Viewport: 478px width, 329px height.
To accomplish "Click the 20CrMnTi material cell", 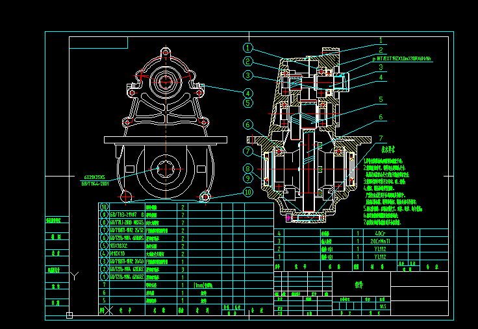I will pyautogui.click(x=380, y=241).
